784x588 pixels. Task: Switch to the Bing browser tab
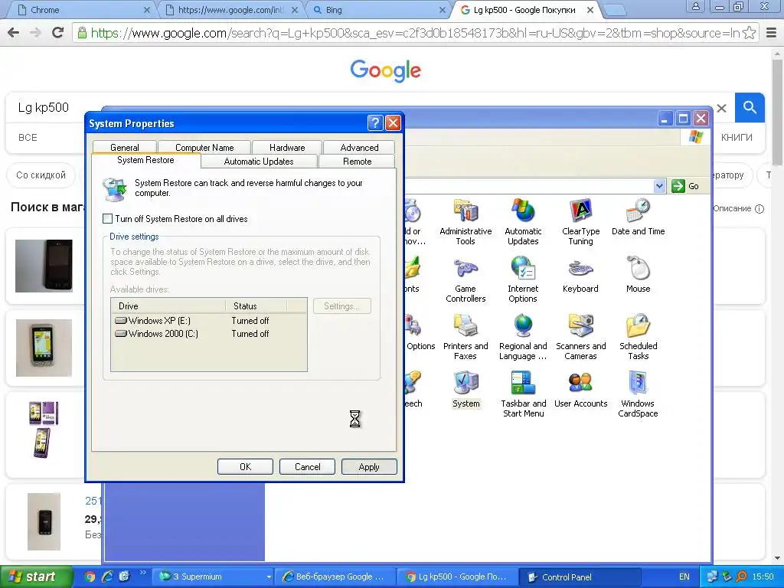[x=379, y=10]
